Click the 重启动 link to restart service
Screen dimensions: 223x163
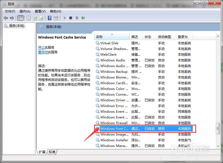(x=43, y=52)
